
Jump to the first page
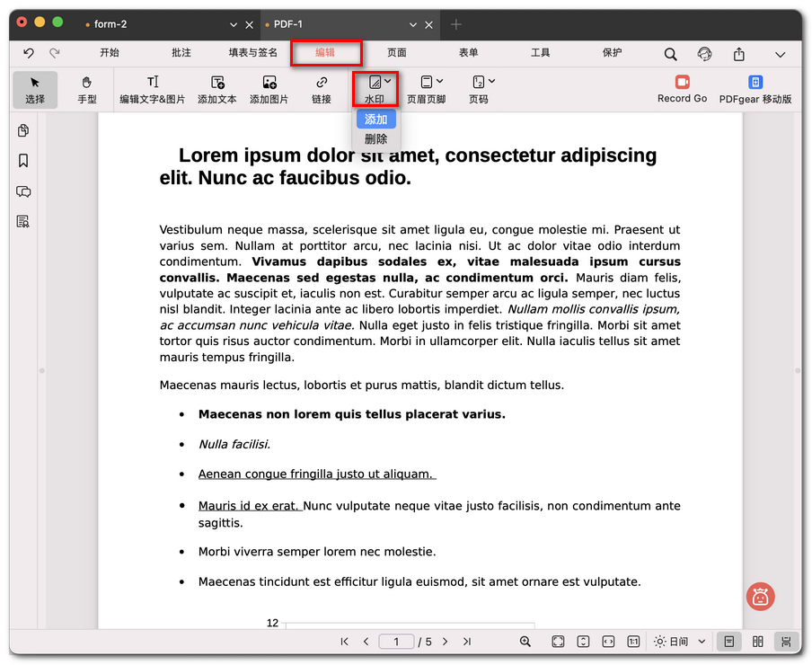344,642
